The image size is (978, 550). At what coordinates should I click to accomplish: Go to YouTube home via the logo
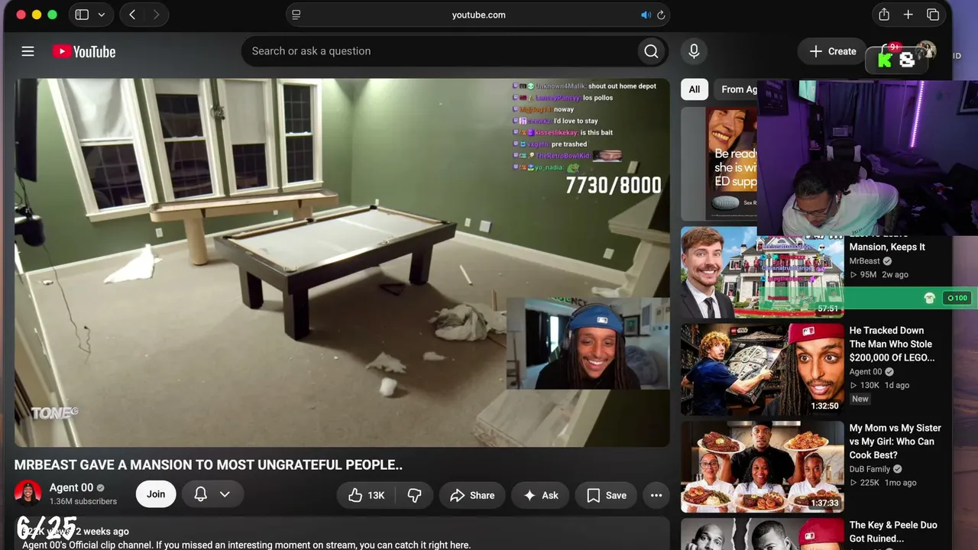point(84,51)
